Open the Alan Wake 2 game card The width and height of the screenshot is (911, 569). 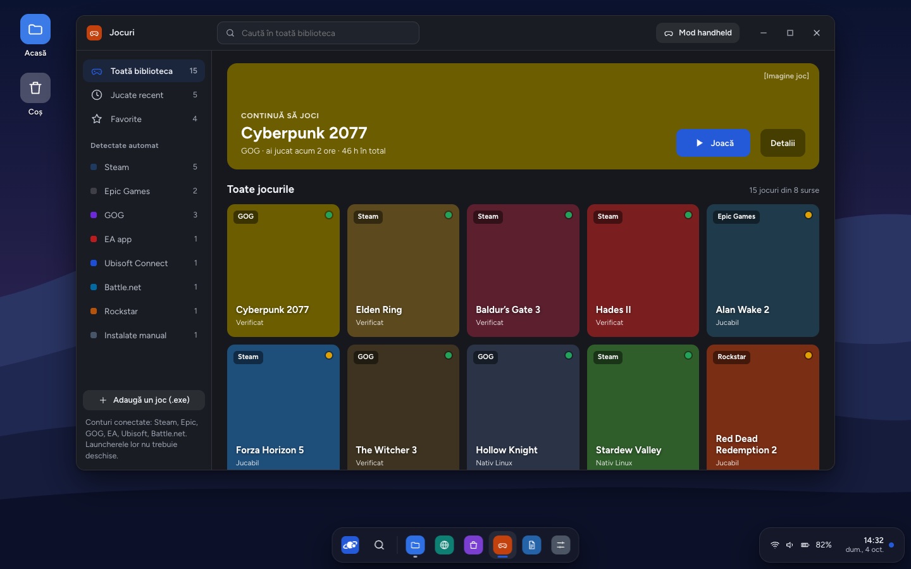[763, 271]
